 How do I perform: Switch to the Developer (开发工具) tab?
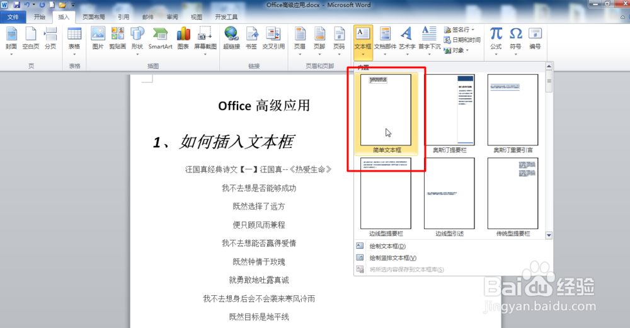[x=226, y=17]
